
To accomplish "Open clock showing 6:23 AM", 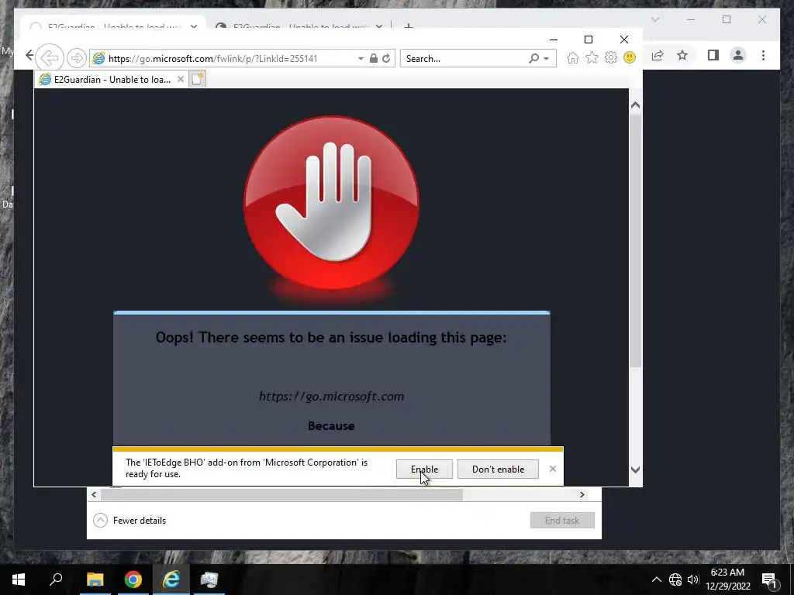I will (x=727, y=580).
